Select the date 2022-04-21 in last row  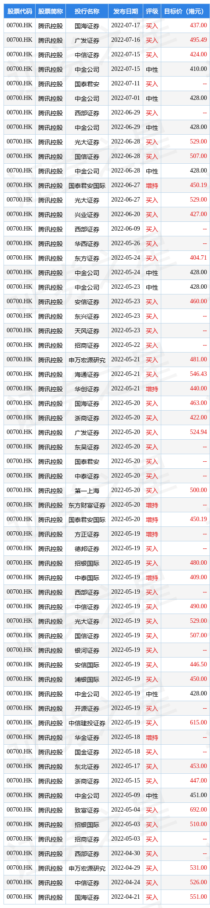point(126,897)
